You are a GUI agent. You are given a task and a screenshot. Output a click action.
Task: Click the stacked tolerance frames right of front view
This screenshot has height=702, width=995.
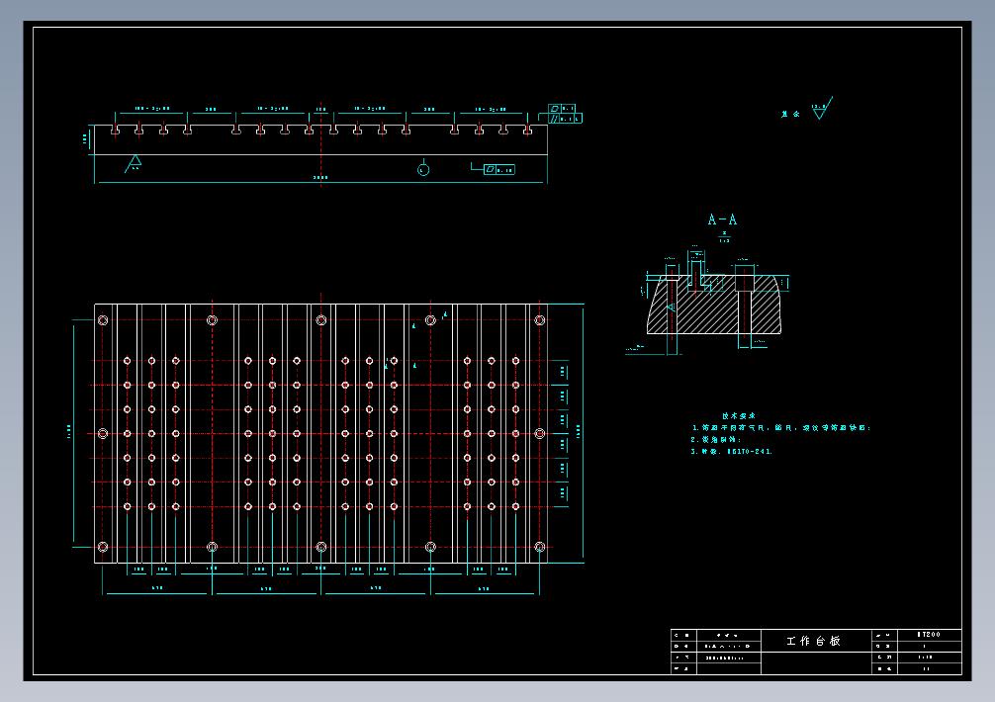[x=564, y=114]
